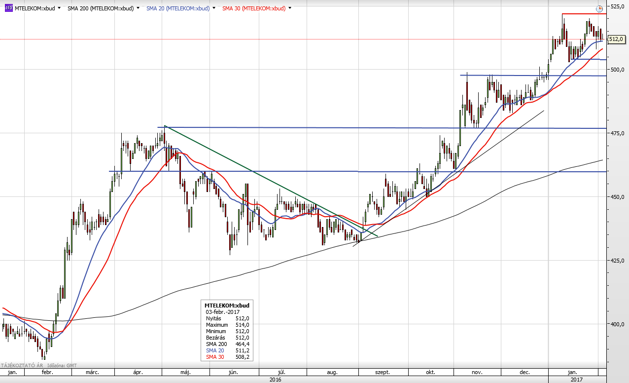Viewport: 629px width, 383px height.
Task: Click the TÁJÉKOZTATÓ ÁR label at the bottom left
Action: click(21, 365)
